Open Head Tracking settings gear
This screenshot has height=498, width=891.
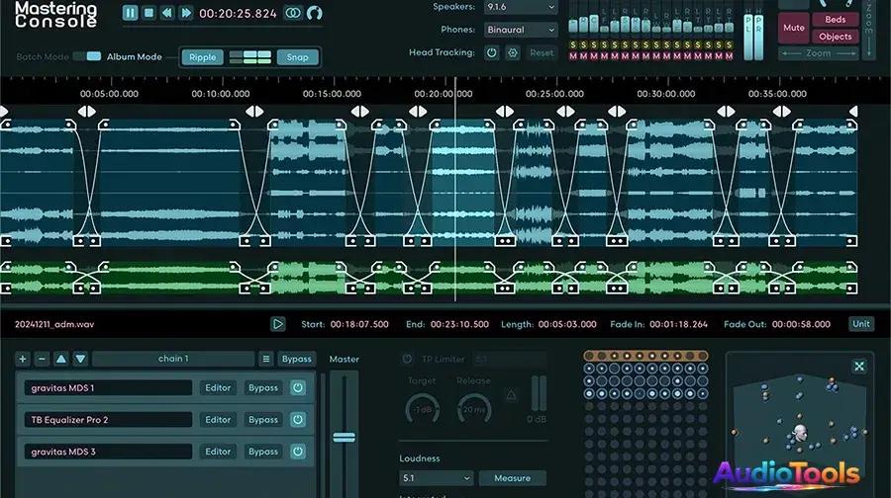[513, 52]
